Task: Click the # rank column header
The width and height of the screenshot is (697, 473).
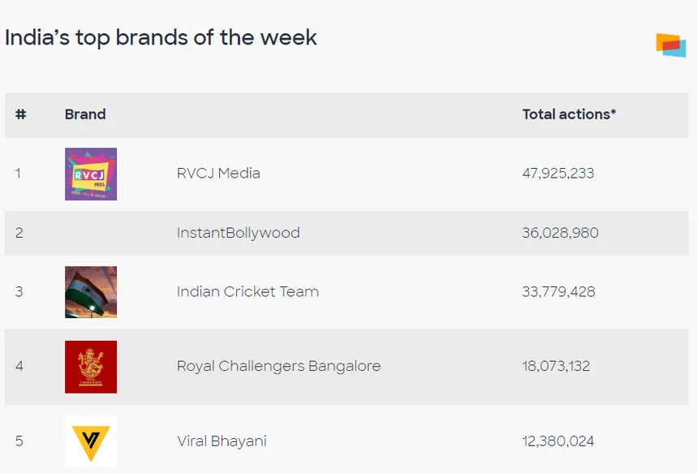Action: (x=21, y=114)
